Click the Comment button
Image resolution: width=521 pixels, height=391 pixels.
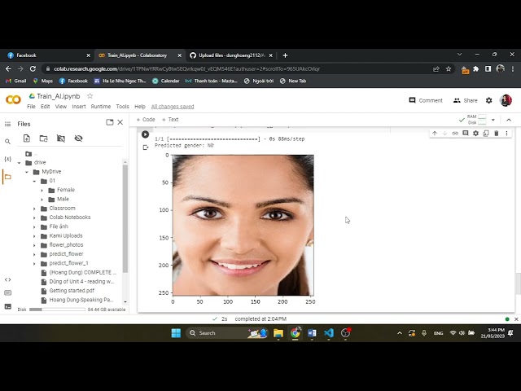coord(426,100)
